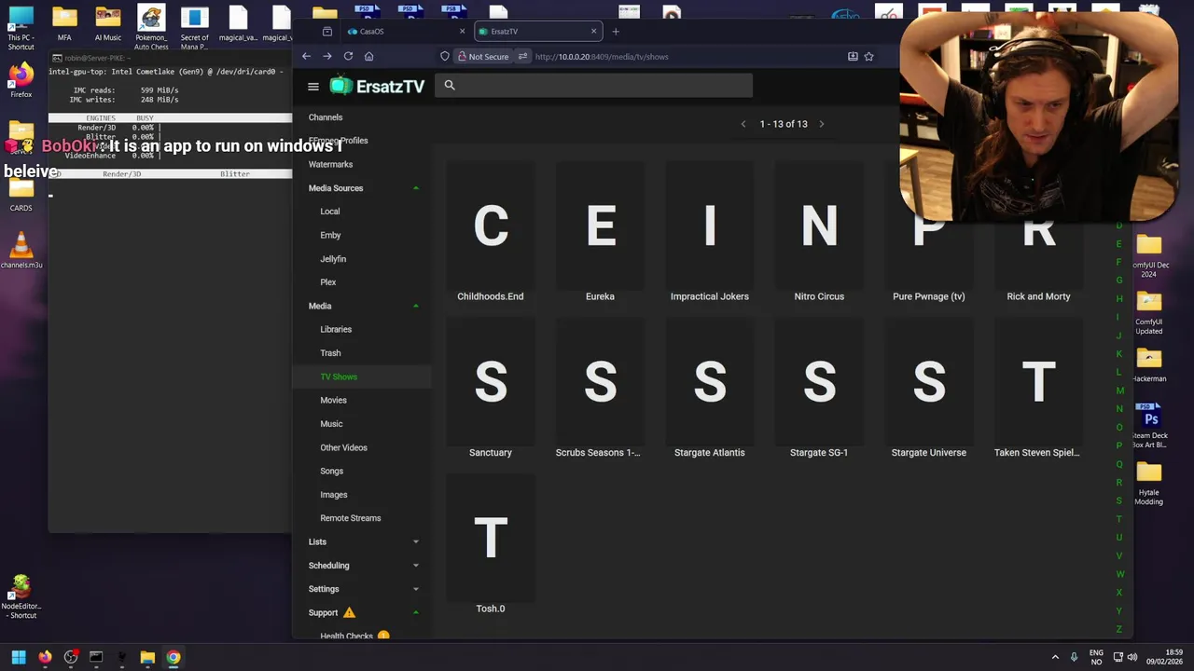Go to next page of shows
The image size is (1194, 671).
click(x=822, y=124)
